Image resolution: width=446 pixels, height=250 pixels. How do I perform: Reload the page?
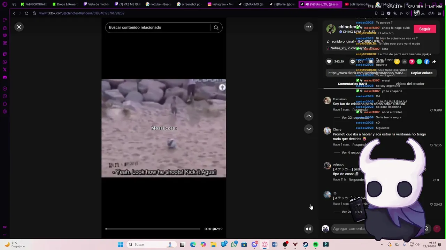click(26, 13)
